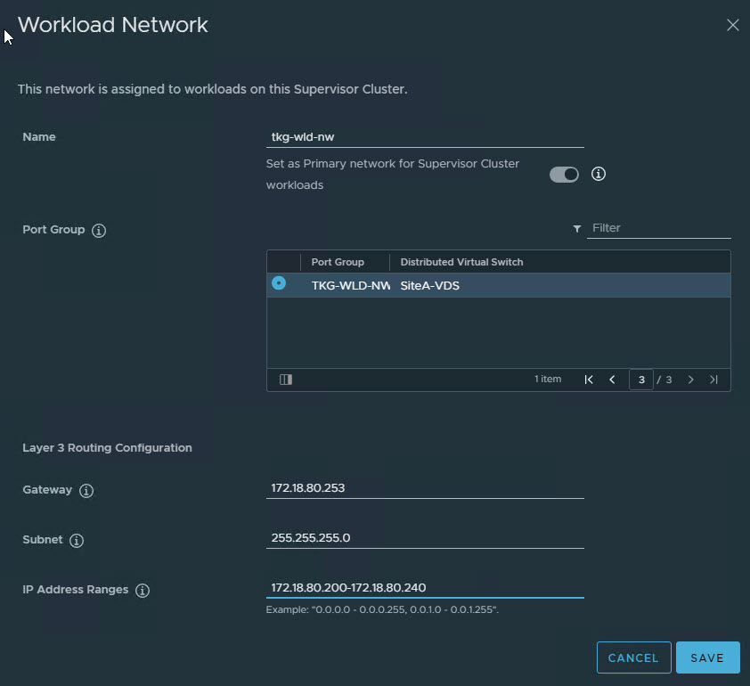This screenshot has height=686, width=750.
Task: Click the info icon next to Port Group
Action: pos(99,231)
